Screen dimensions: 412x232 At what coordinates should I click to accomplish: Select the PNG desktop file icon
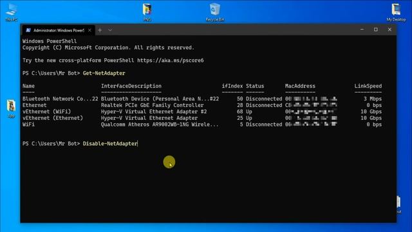(147, 12)
